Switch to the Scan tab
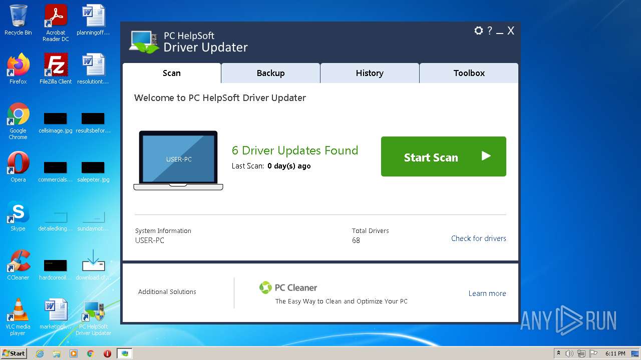 [172, 73]
